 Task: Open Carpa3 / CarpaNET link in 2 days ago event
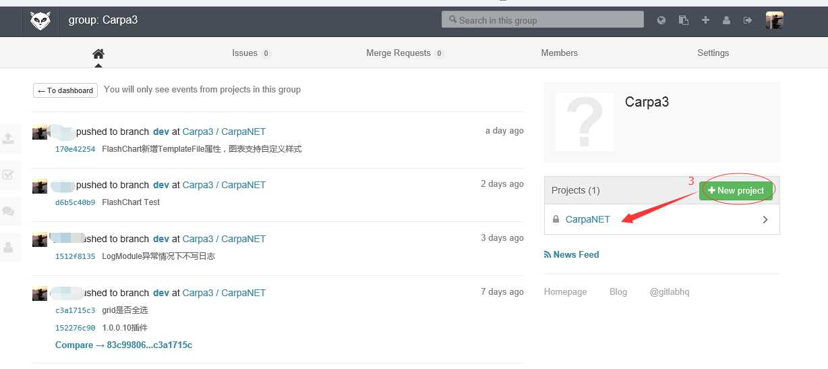coord(224,185)
